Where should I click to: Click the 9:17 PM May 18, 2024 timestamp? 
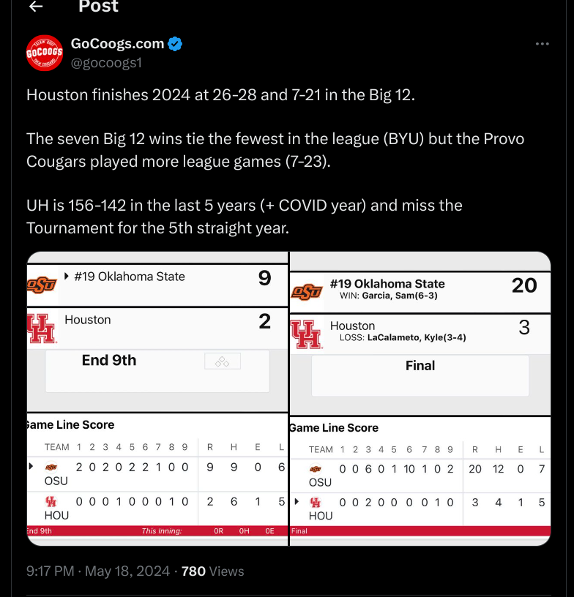[98, 571]
